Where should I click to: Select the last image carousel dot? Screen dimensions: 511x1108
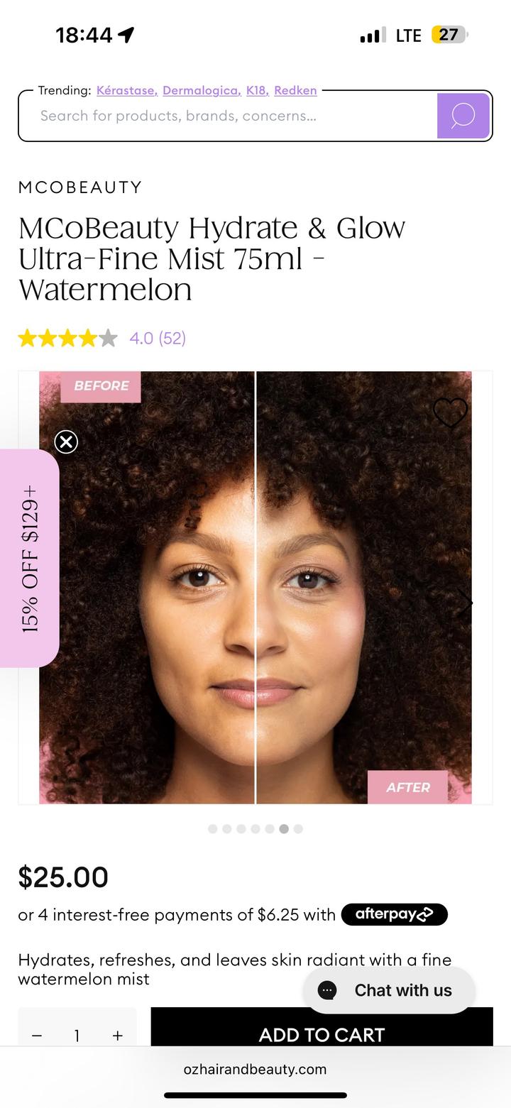pyautogui.click(x=298, y=828)
